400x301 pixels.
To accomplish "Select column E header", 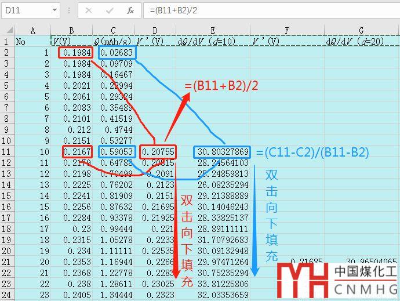I will click(x=213, y=31).
